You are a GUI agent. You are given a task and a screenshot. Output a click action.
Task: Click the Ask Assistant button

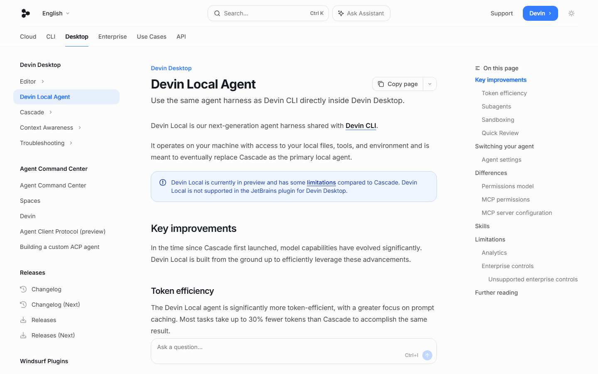(361, 13)
